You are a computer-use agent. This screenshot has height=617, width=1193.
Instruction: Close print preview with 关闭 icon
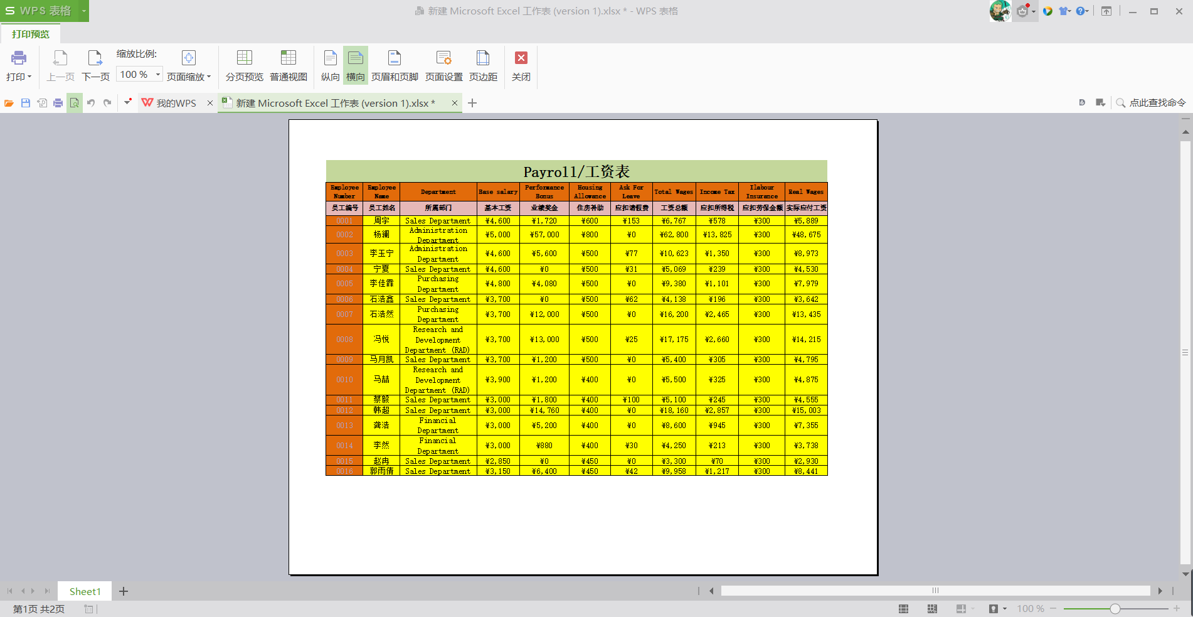521,58
